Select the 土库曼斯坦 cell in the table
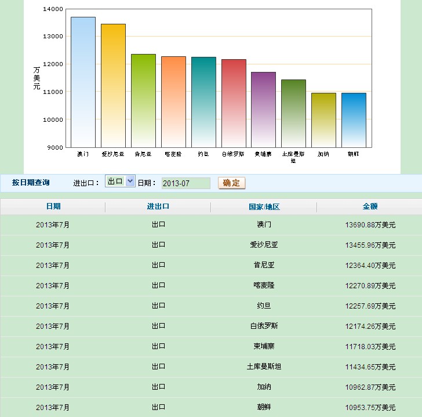Screen dimensions: 422x417 click(x=264, y=367)
